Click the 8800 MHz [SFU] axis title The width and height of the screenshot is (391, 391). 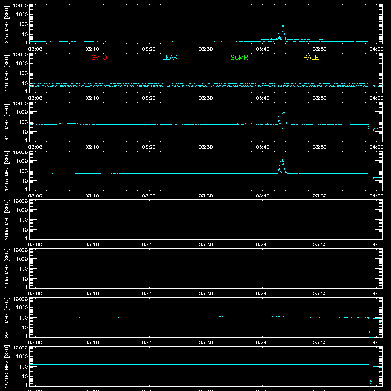(x=6, y=318)
